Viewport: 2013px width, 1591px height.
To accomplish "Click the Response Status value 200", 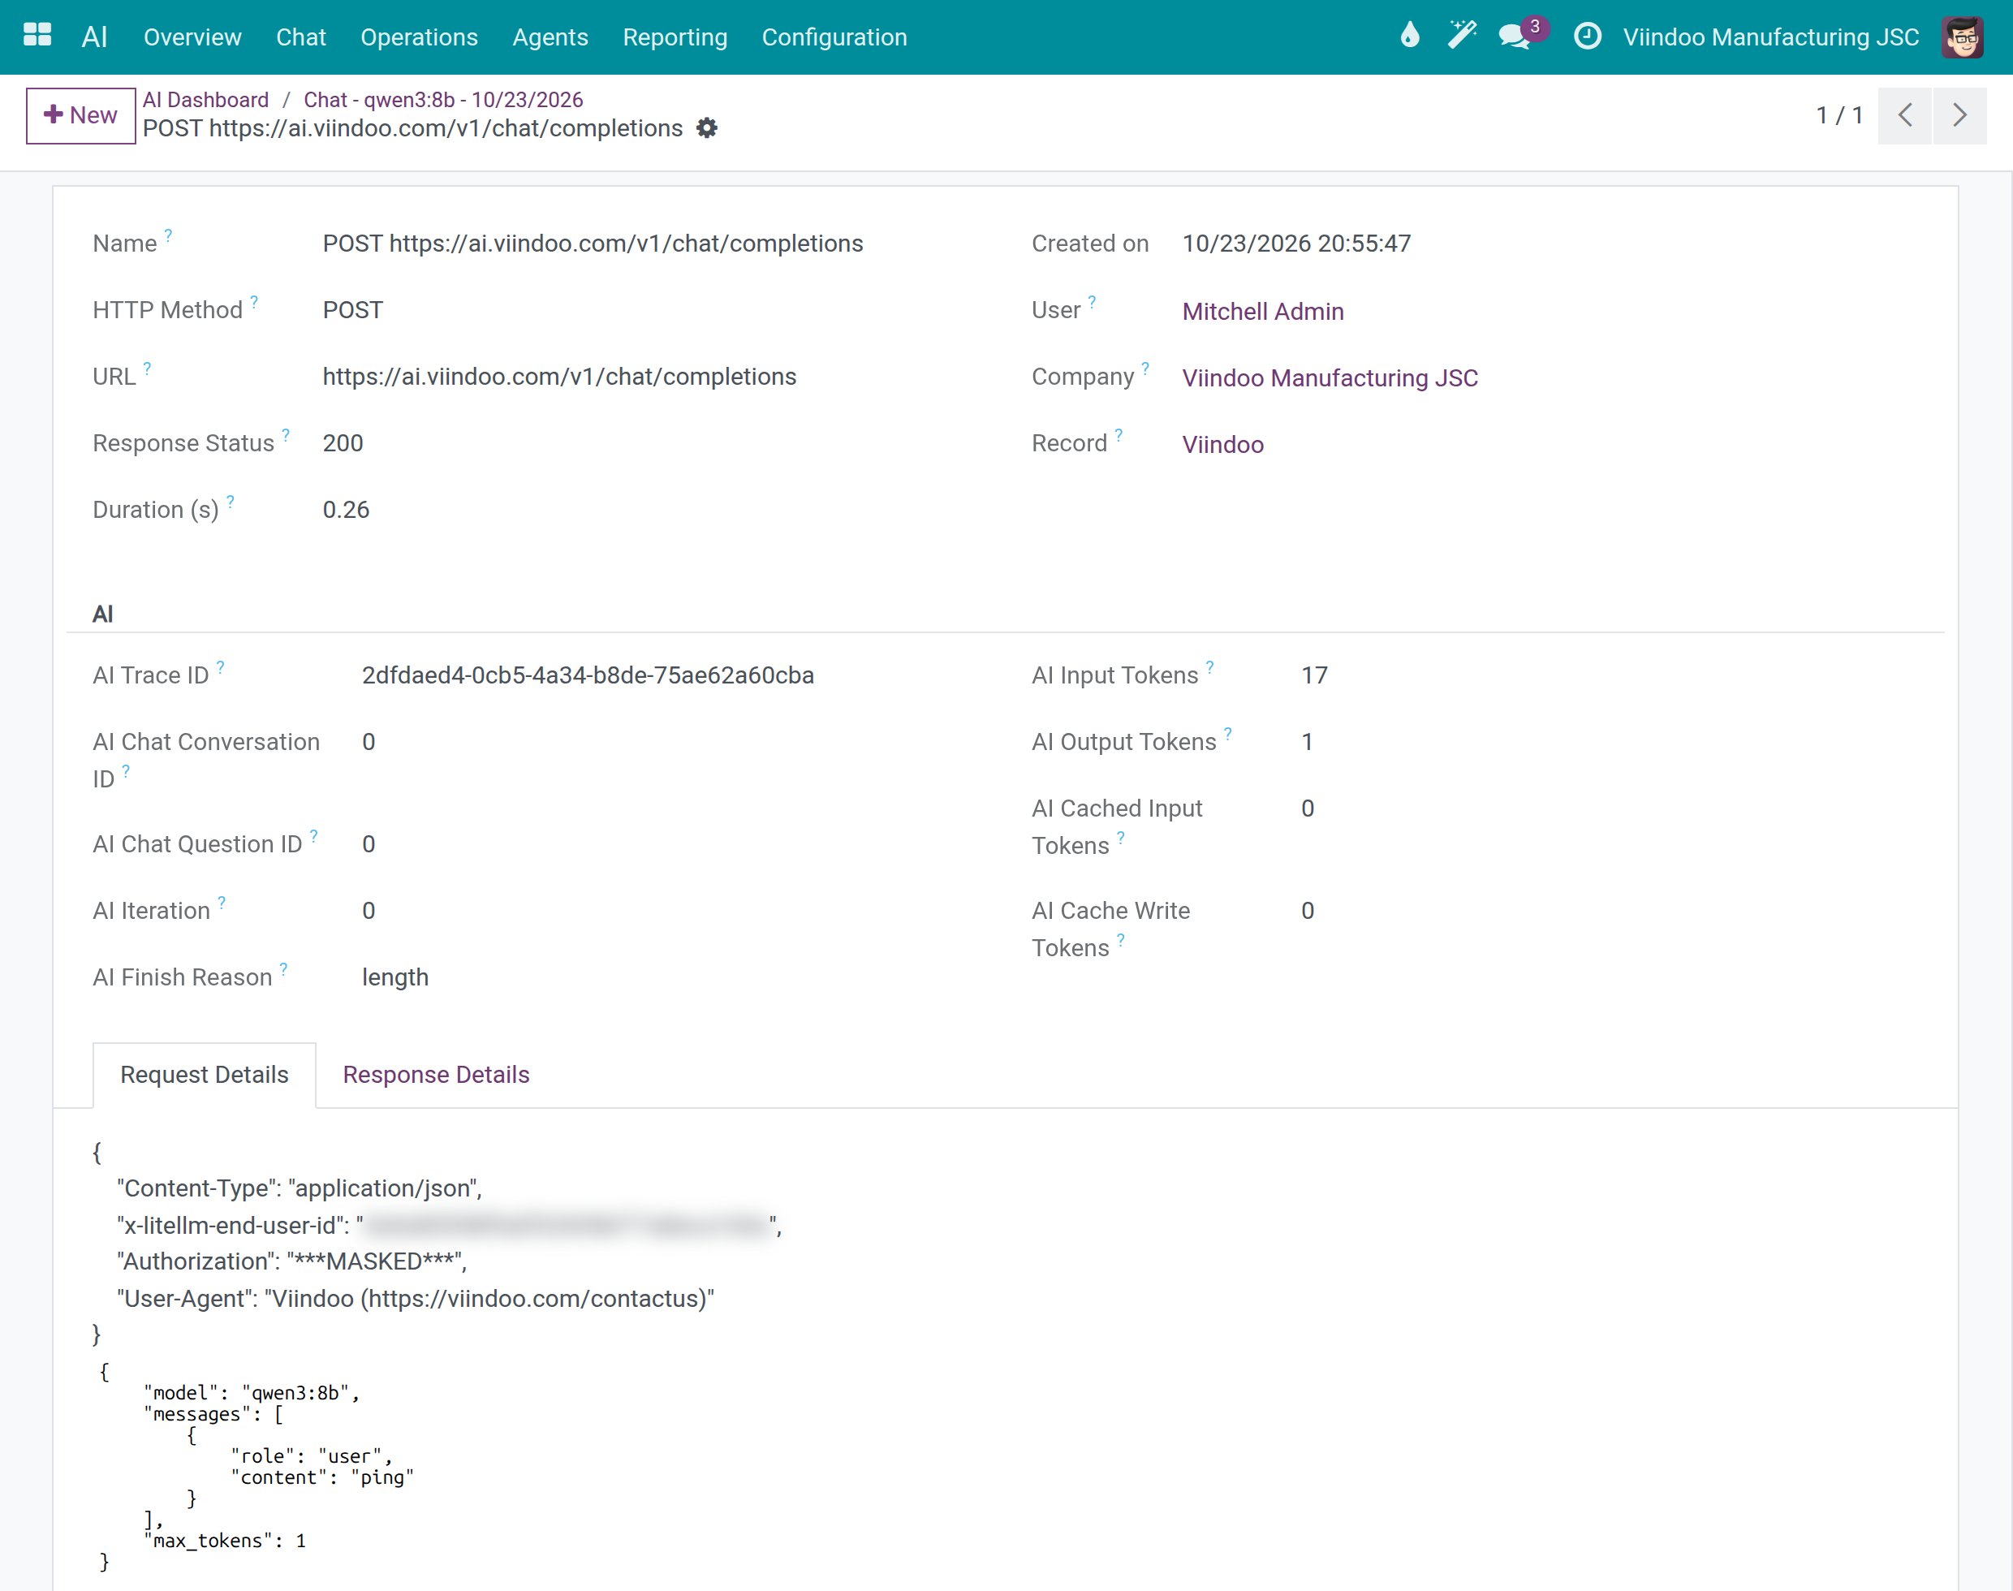I will [343, 443].
